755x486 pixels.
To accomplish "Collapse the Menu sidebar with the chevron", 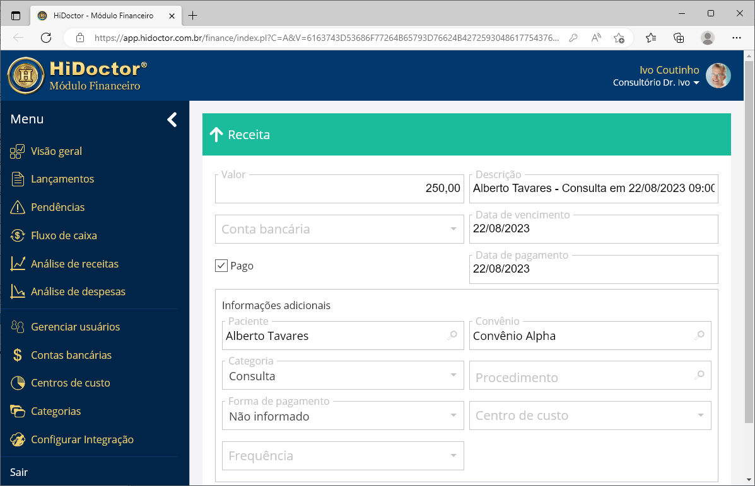I will (171, 119).
